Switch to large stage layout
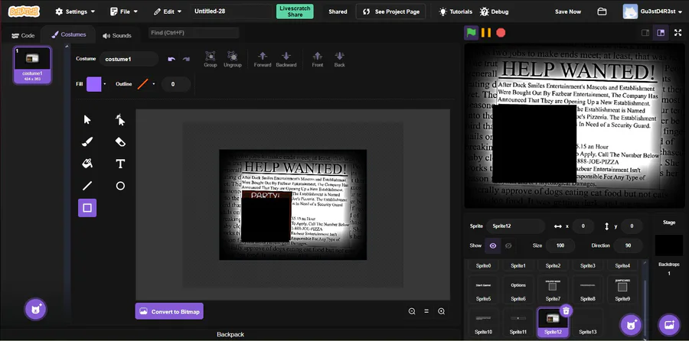This screenshot has height=341, width=689. click(x=661, y=33)
